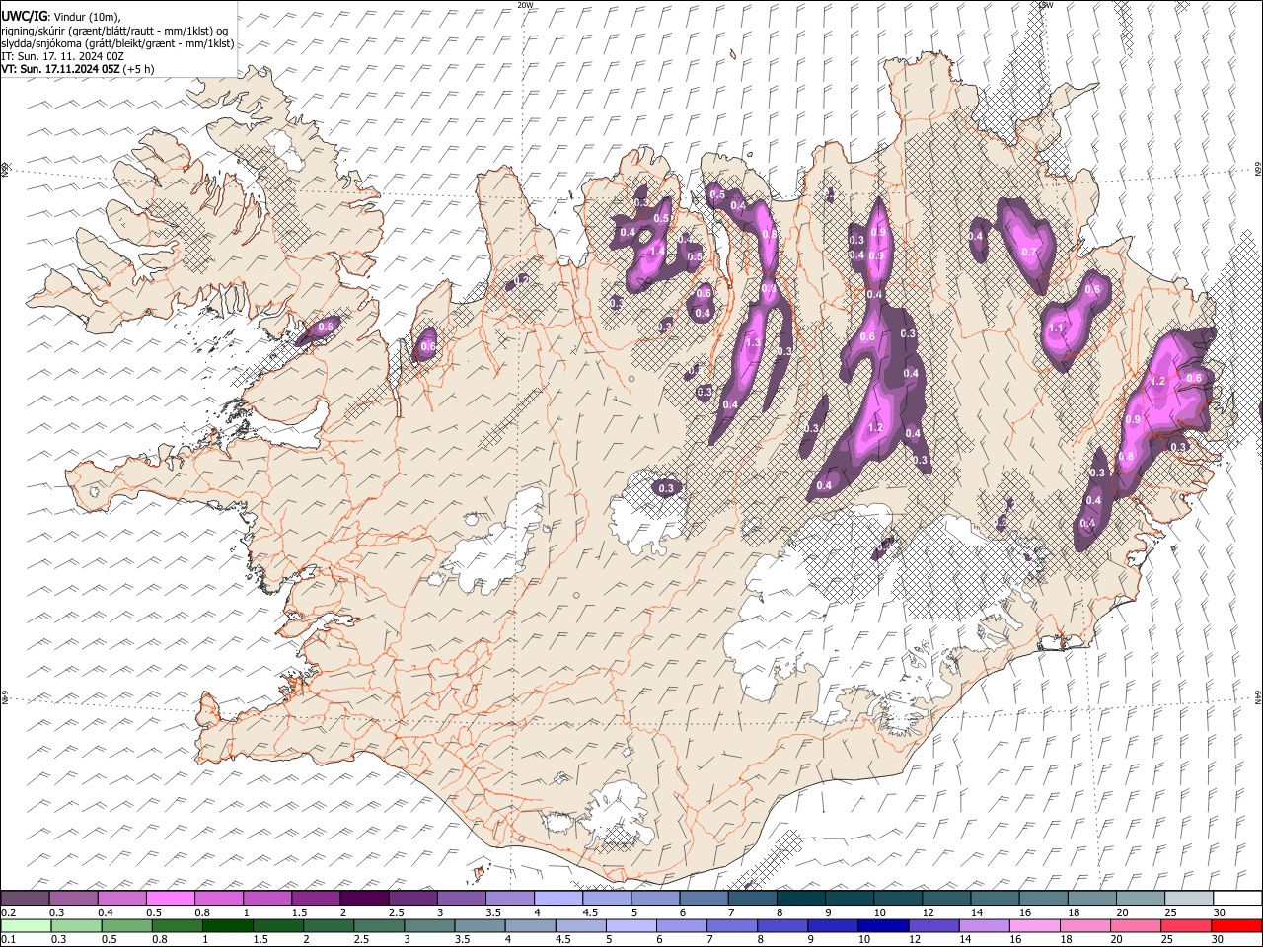This screenshot has width=1263, height=947.
Task: Pick the pale grey swatch between 25 and 30 in the upper legend row
Action: pyautogui.click(x=1188, y=898)
